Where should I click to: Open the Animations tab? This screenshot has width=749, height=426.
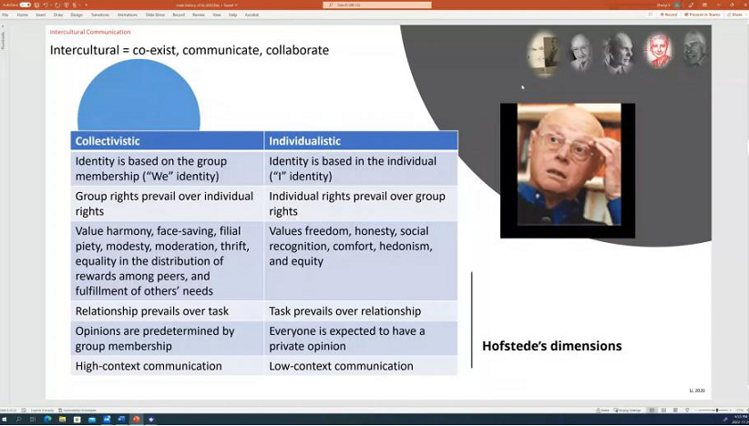[x=128, y=15]
